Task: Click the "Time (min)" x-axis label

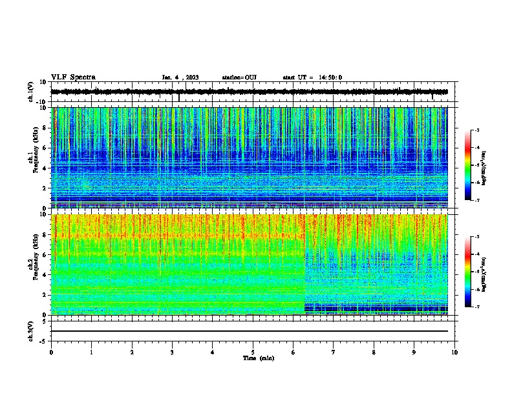Action: click(x=259, y=358)
